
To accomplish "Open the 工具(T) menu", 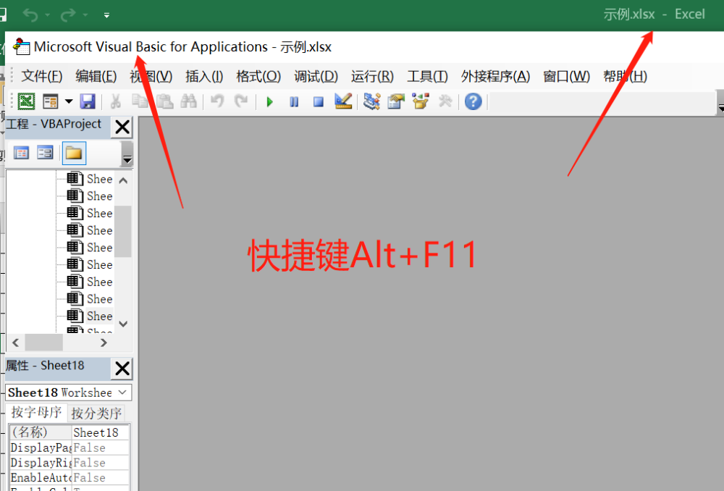I will click(x=428, y=76).
